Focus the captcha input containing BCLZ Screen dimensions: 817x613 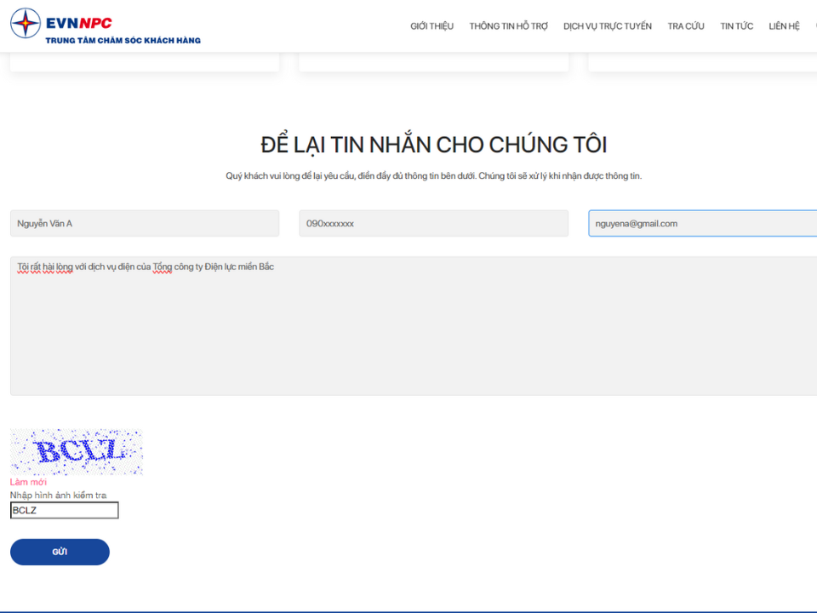coord(64,510)
